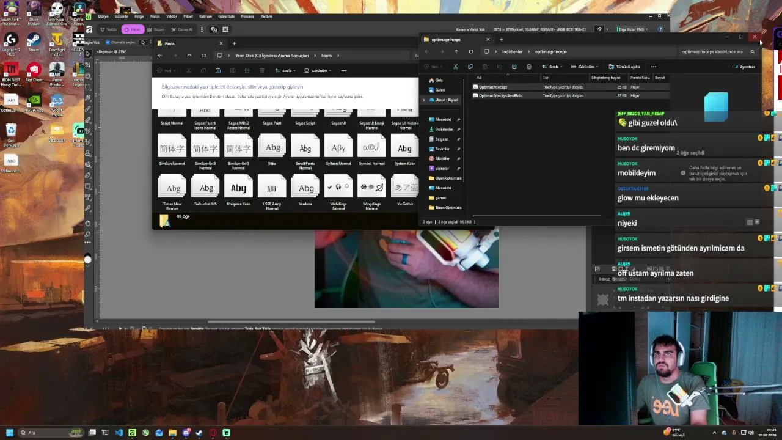Open the Belge menu

[139, 16]
